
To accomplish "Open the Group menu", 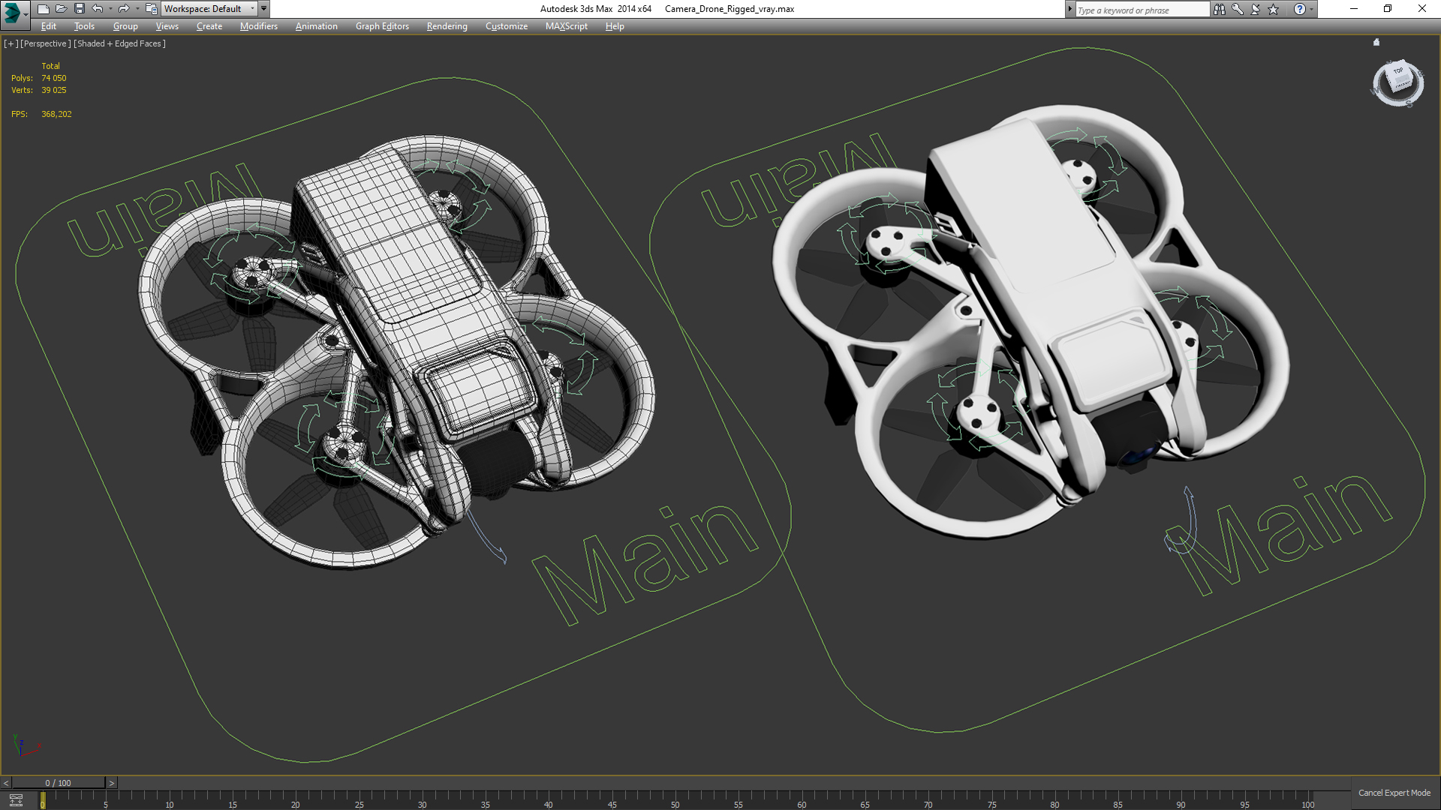I will (125, 26).
